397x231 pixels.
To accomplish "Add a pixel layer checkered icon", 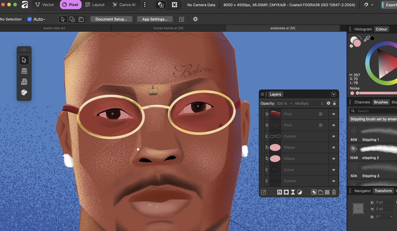I will click(x=327, y=192).
